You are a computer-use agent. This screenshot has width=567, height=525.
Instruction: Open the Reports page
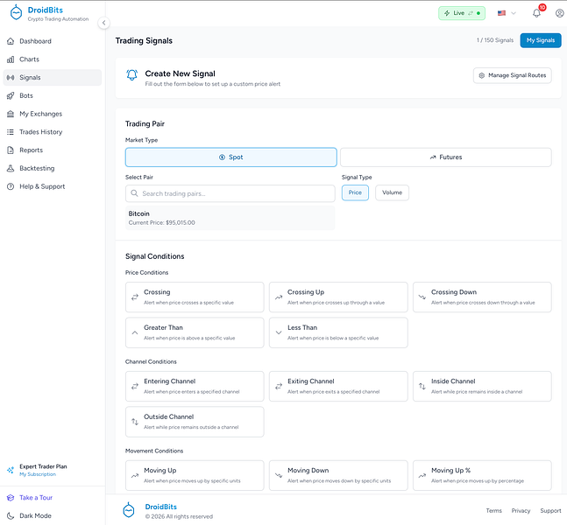pyautogui.click(x=53, y=150)
